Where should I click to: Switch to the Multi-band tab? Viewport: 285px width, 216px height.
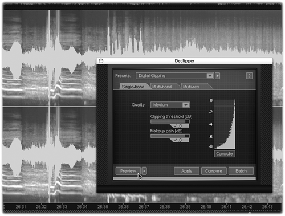(x=162, y=87)
